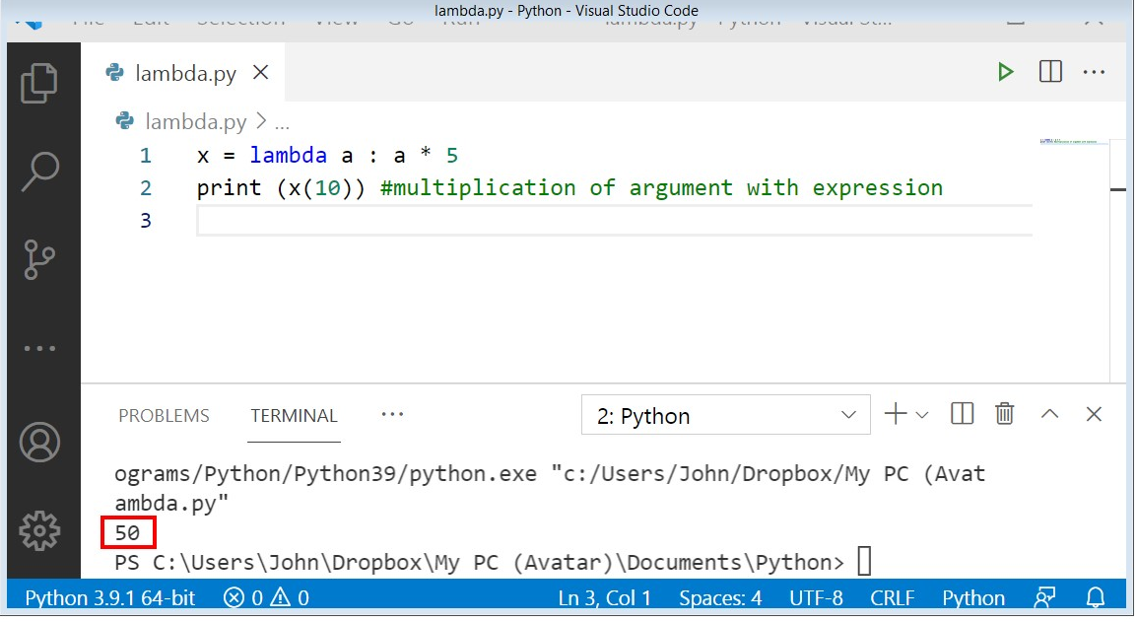Switch to the PROBLEMS tab
This screenshot has width=1137, height=622.
pyautogui.click(x=164, y=415)
